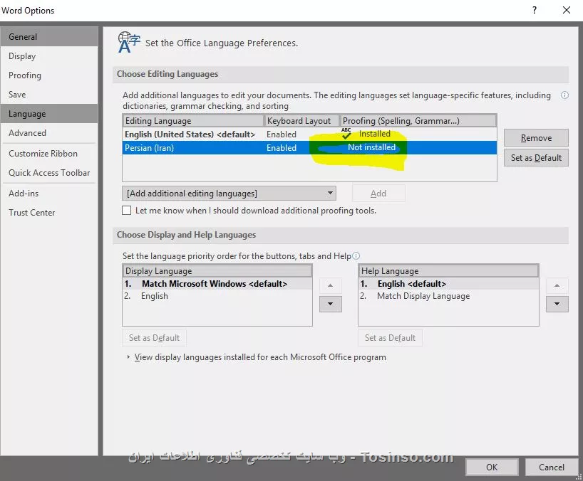The width and height of the screenshot is (583, 481).
Task: Click the Keyboard Layout column header
Action: (302, 121)
